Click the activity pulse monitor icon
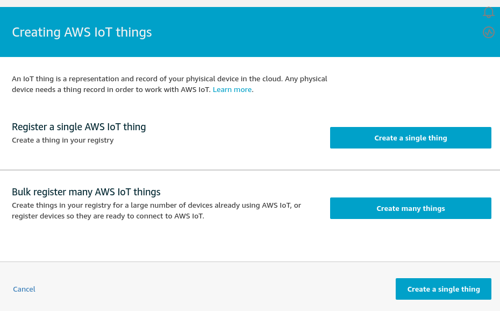This screenshot has width=500, height=311. pyautogui.click(x=489, y=32)
